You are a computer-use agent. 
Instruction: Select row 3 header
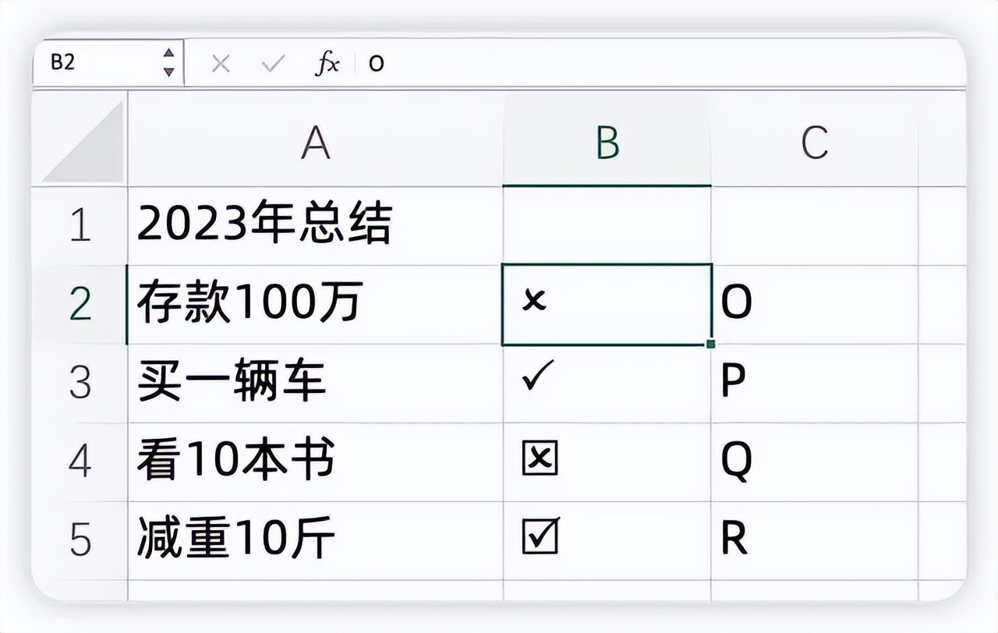point(80,384)
